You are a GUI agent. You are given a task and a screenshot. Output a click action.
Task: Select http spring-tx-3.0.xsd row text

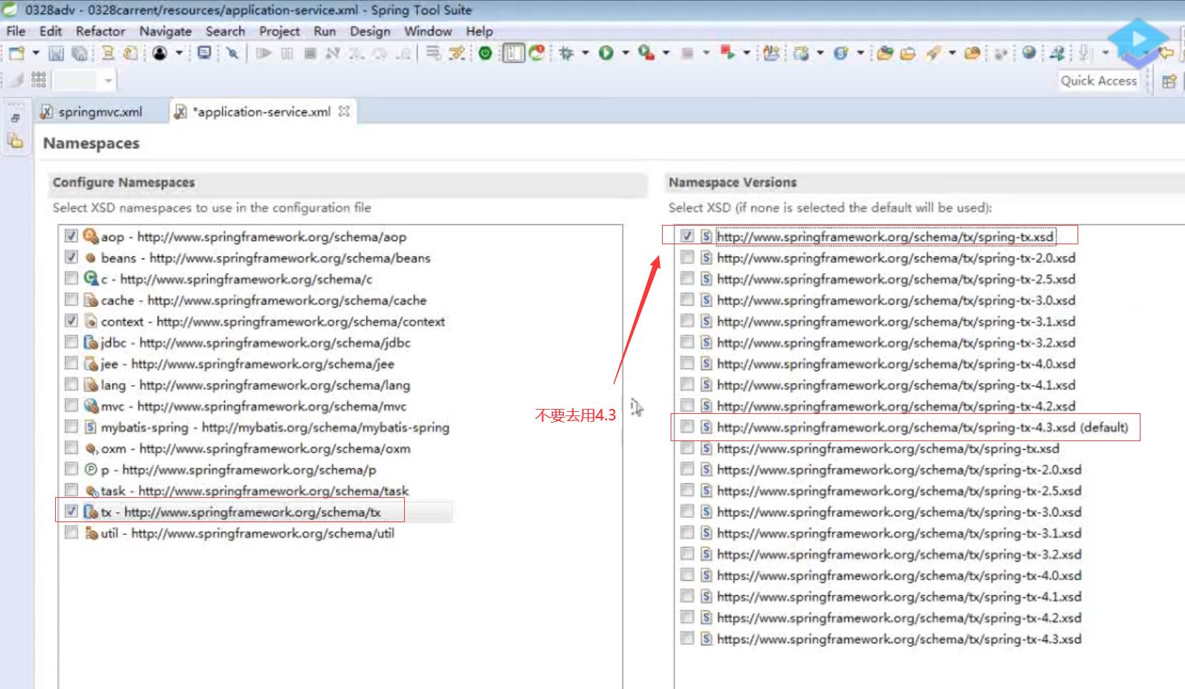point(896,300)
